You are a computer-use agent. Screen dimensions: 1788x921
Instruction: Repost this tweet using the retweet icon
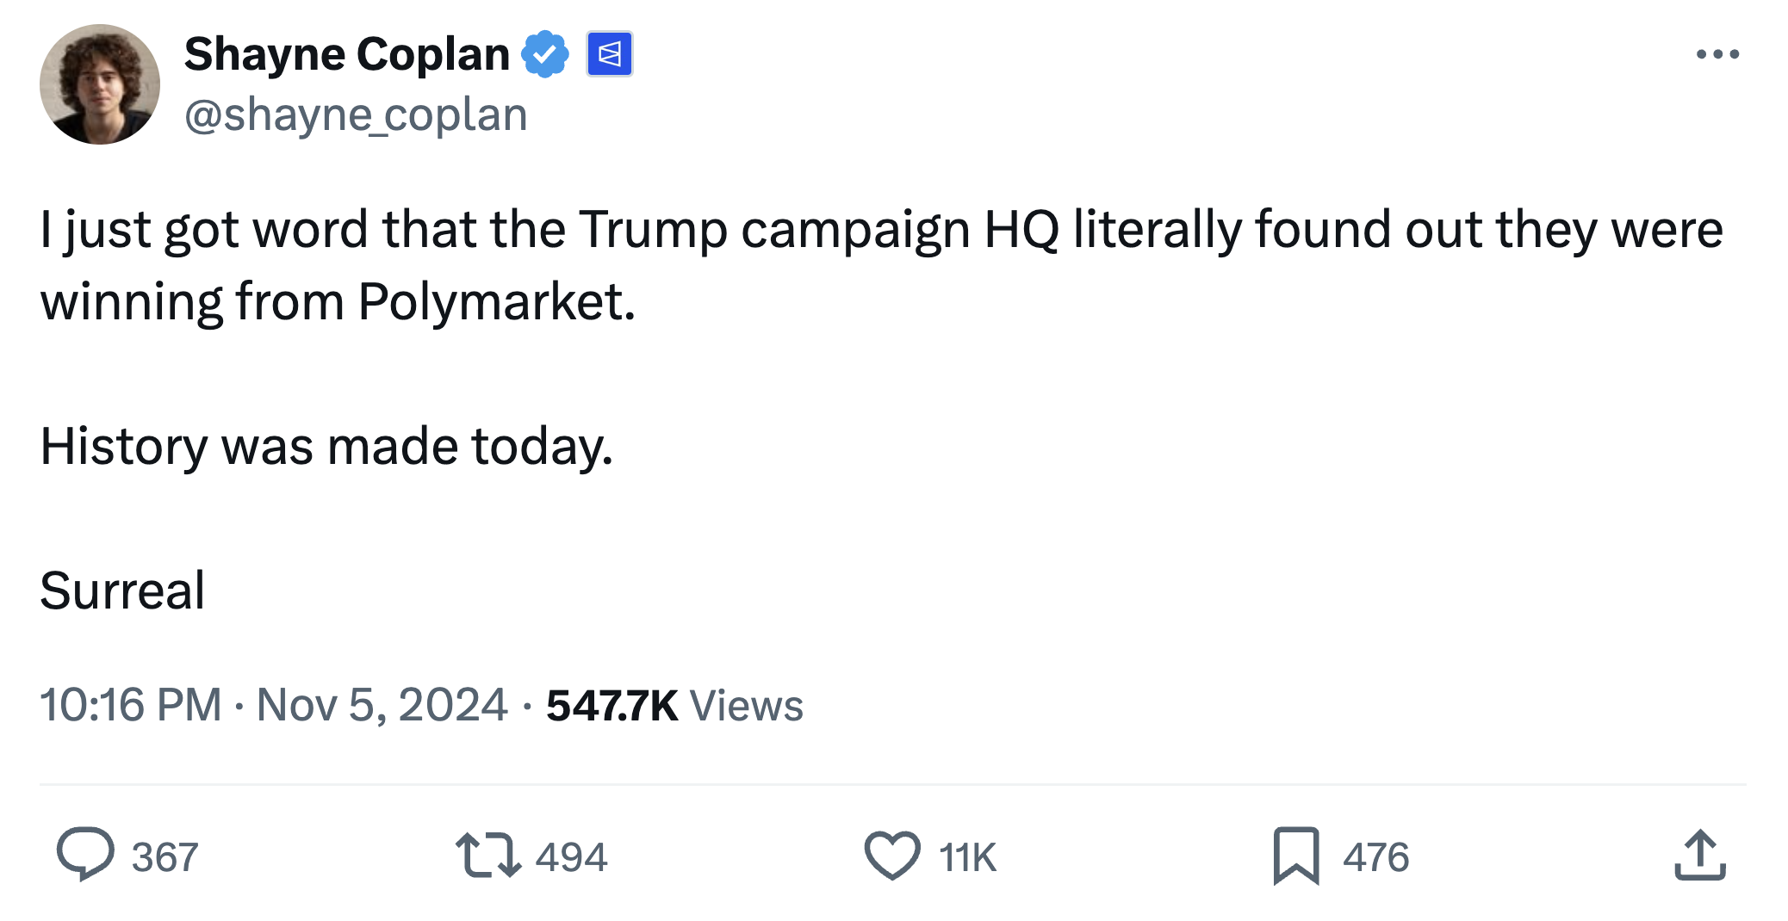(x=487, y=854)
